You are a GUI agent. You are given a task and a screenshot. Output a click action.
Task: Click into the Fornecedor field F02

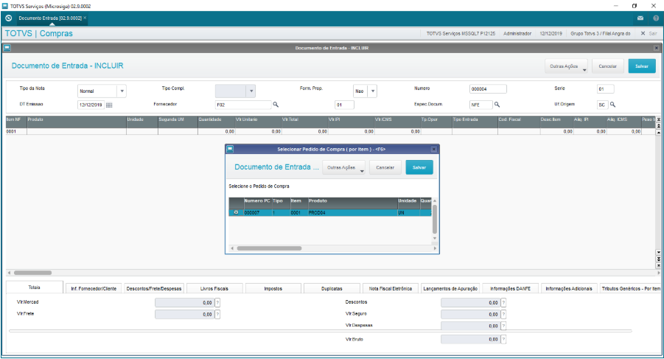point(243,105)
